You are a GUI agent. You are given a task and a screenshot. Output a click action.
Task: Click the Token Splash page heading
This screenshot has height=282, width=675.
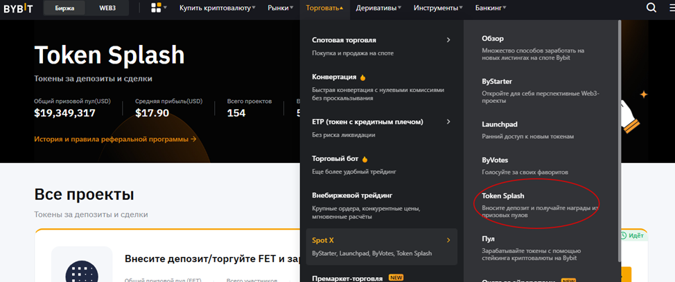click(109, 55)
